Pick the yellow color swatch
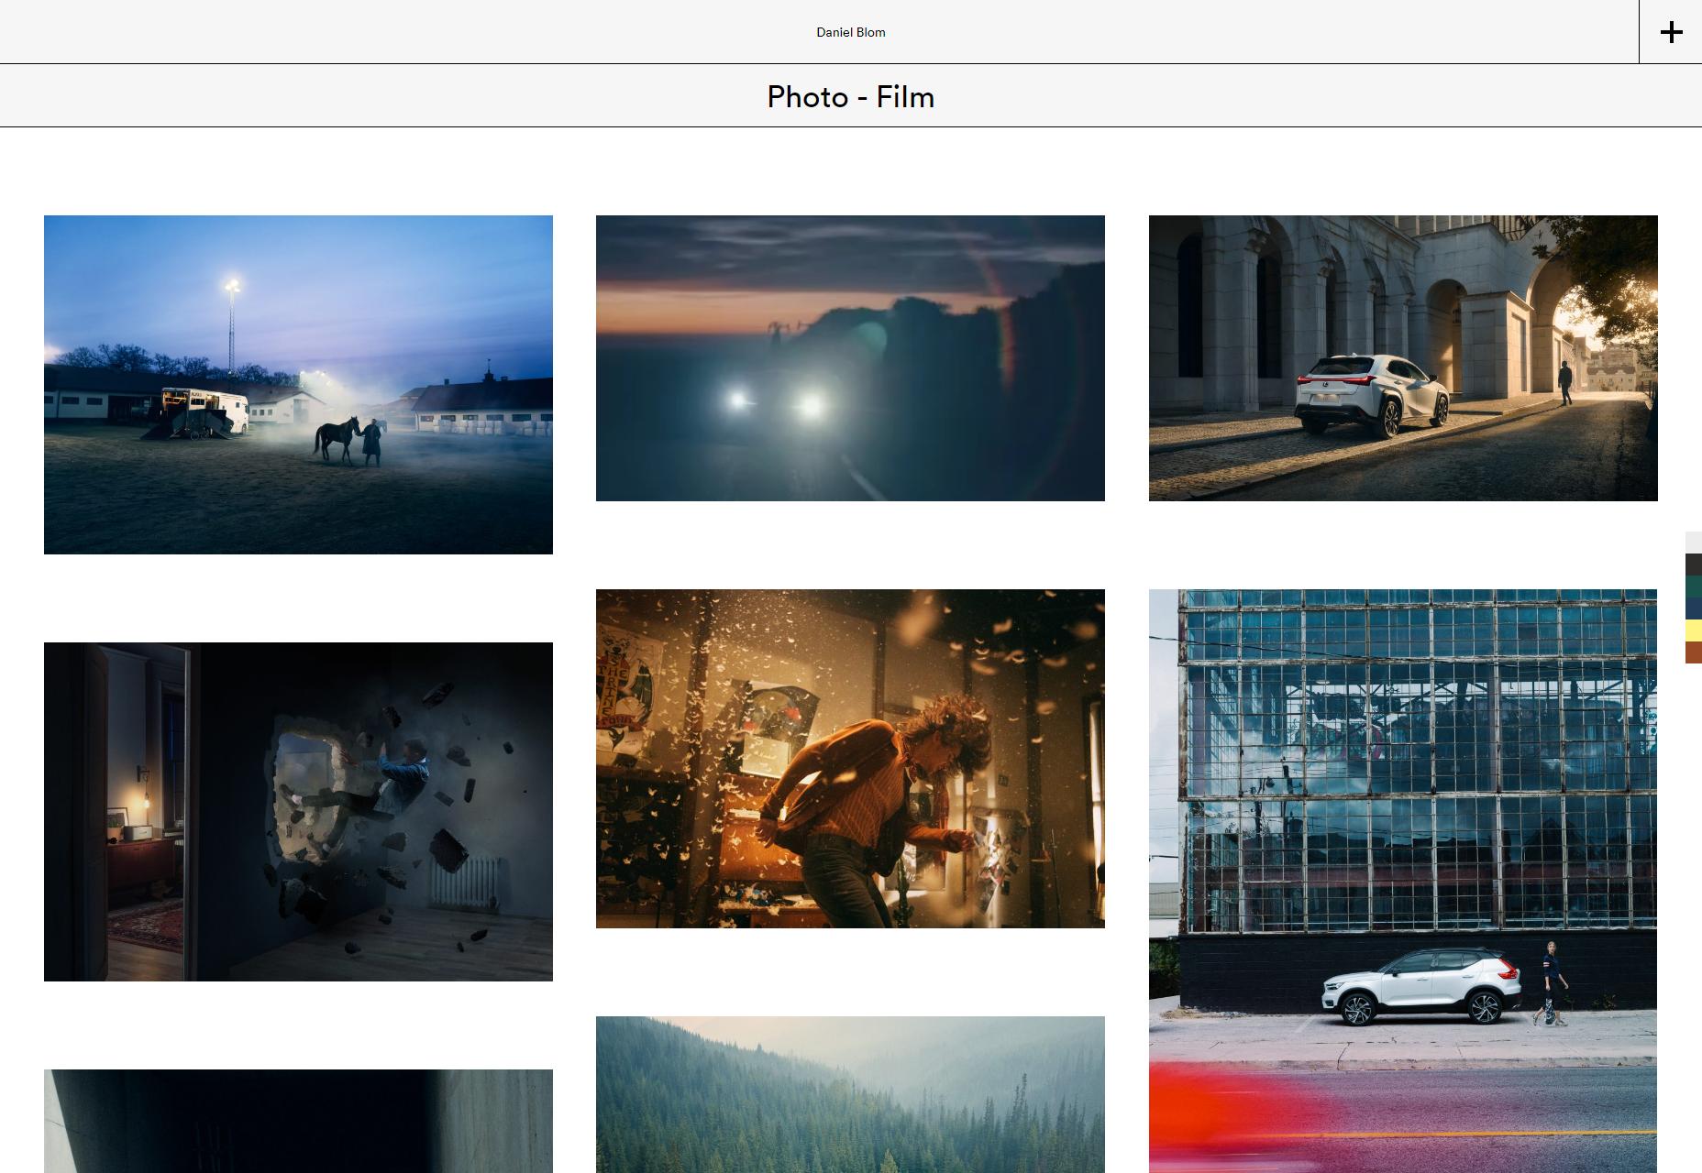The width and height of the screenshot is (1702, 1173). pyautogui.click(x=1694, y=630)
